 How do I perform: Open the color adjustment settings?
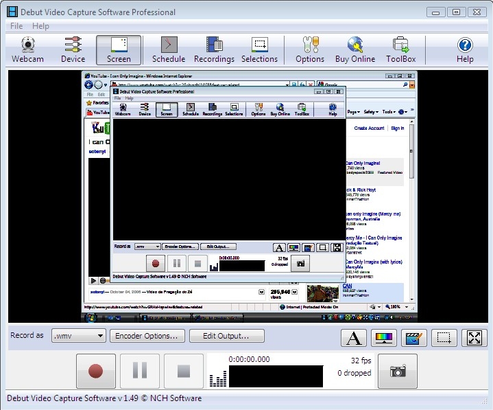(384, 338)
